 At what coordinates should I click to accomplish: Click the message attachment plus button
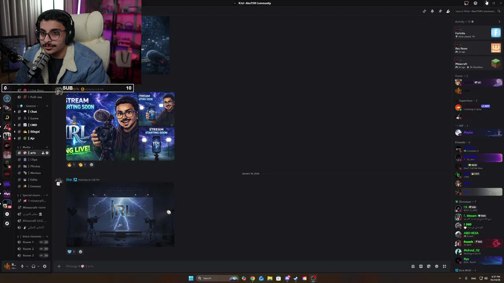[59, 266]
